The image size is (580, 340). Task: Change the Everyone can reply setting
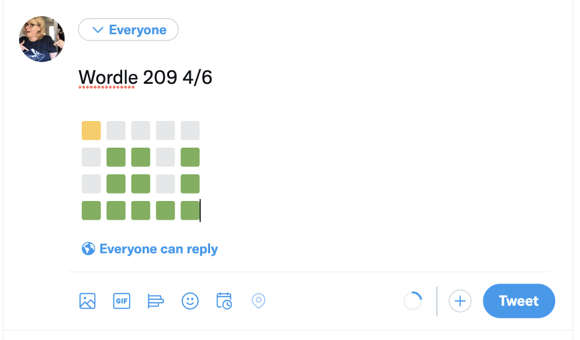click(159, 249)
